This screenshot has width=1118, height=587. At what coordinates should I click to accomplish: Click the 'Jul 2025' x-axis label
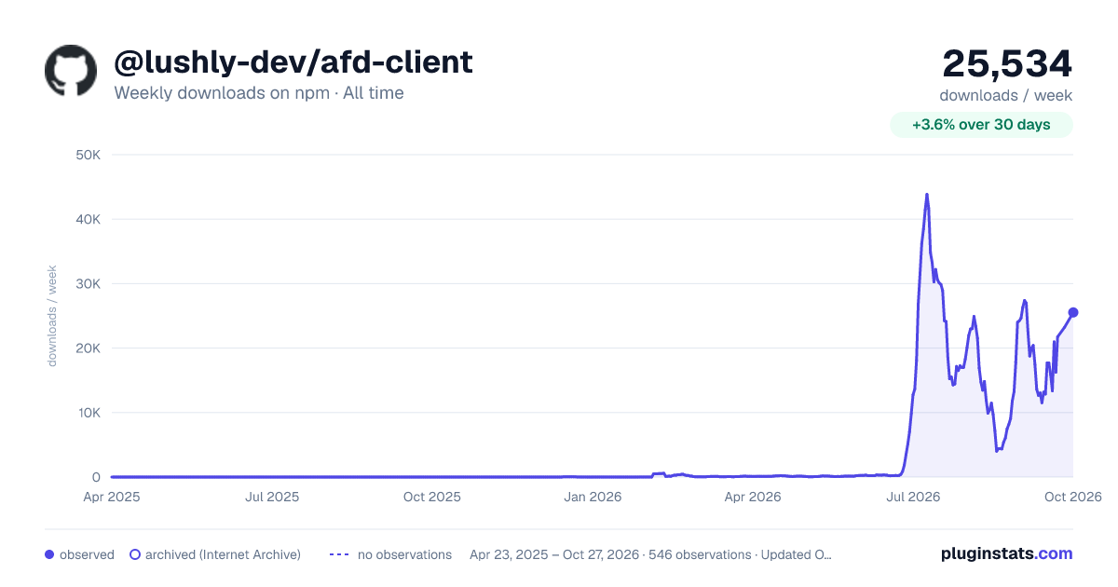(x=272, y=497)
